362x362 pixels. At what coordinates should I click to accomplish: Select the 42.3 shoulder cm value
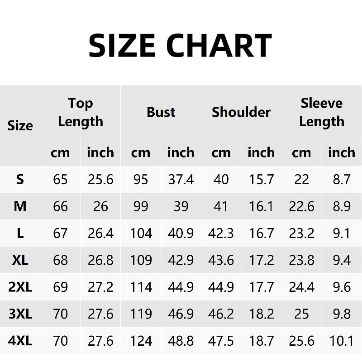pyautogui.click(x=221, y=233)
